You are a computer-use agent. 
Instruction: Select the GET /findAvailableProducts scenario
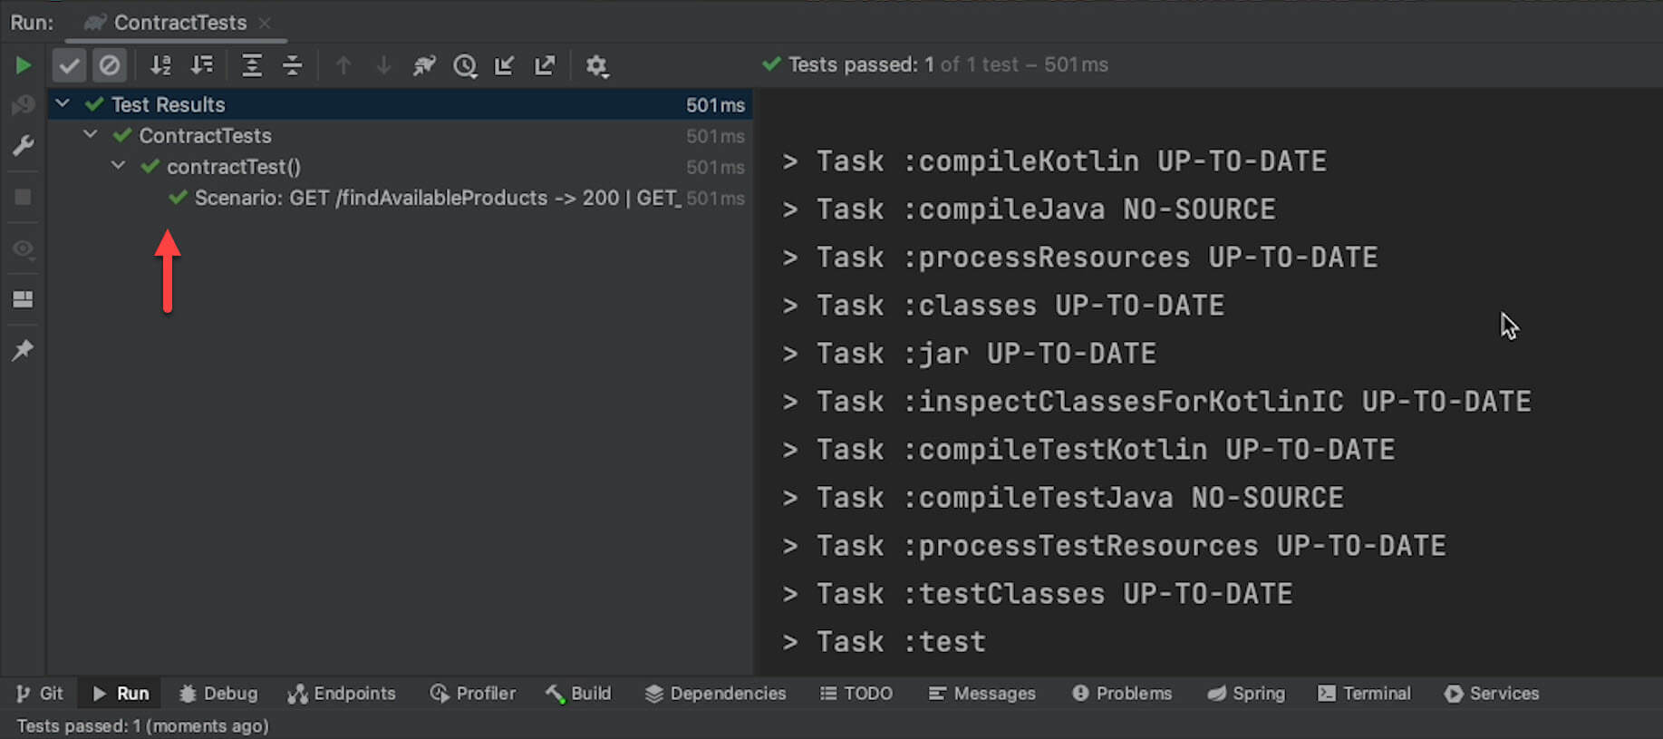coord(435,198)
